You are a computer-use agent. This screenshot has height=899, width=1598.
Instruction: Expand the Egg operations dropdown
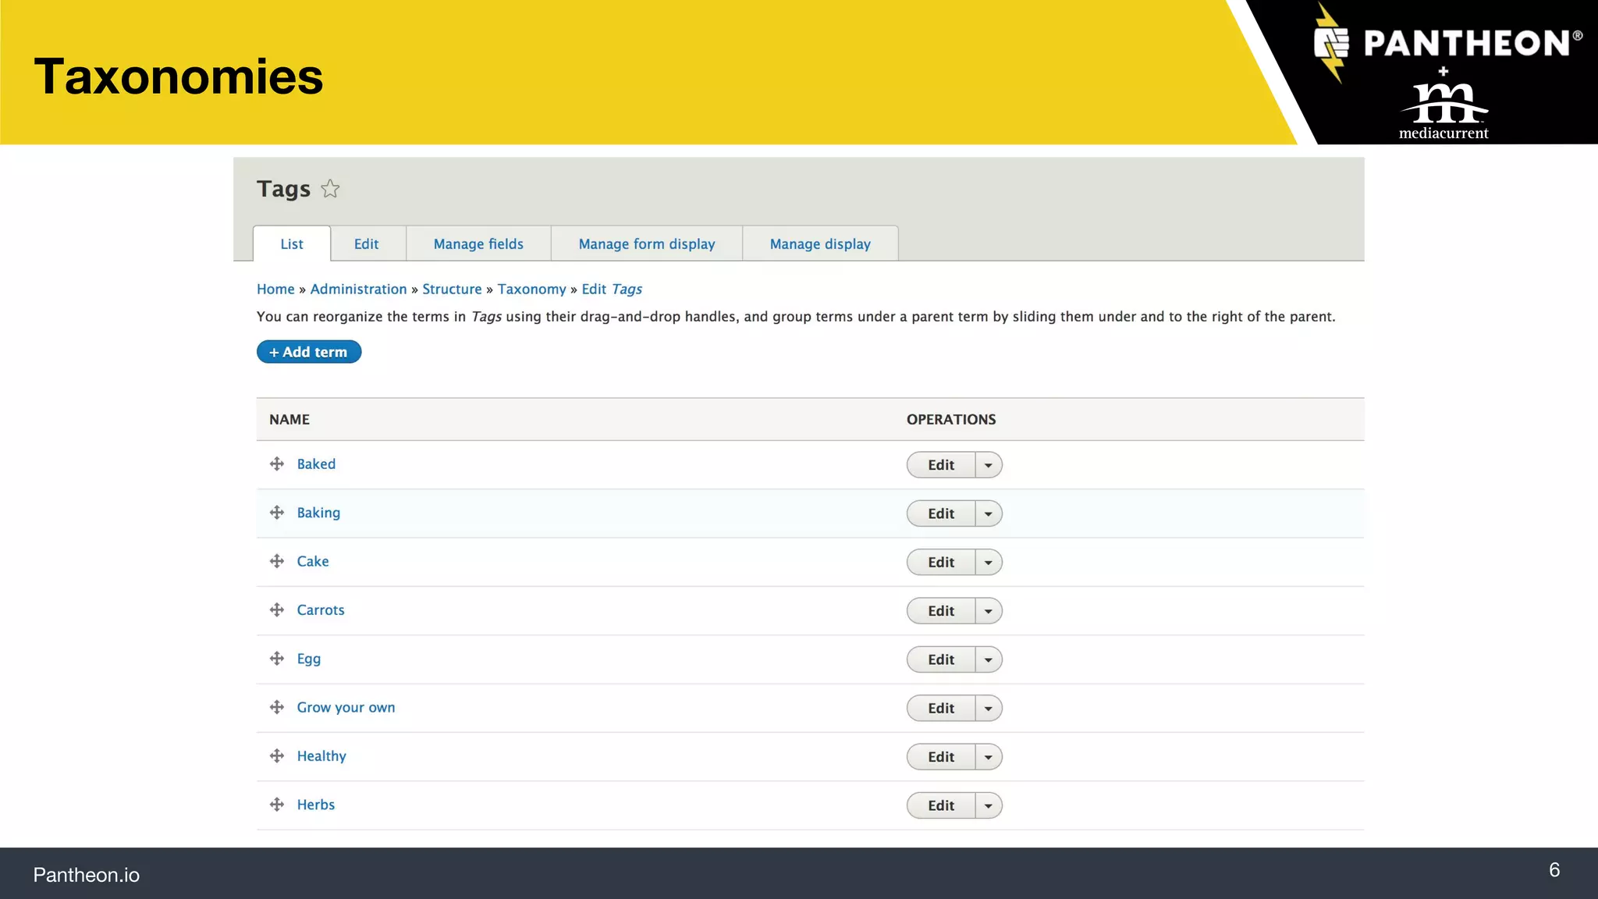989,659
